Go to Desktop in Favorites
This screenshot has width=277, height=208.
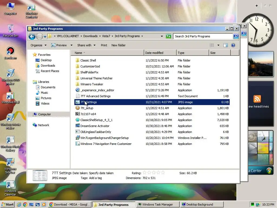[44, 60]
